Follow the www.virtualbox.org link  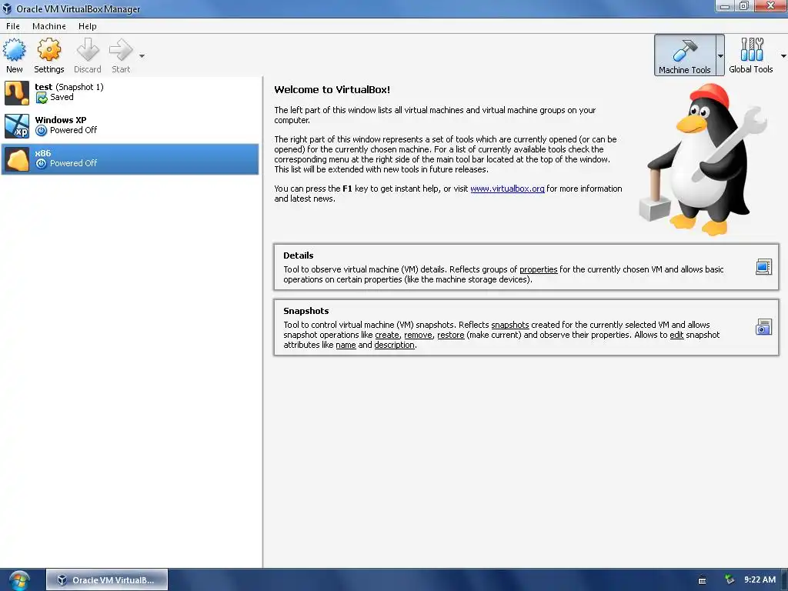(x=507, y=189)
